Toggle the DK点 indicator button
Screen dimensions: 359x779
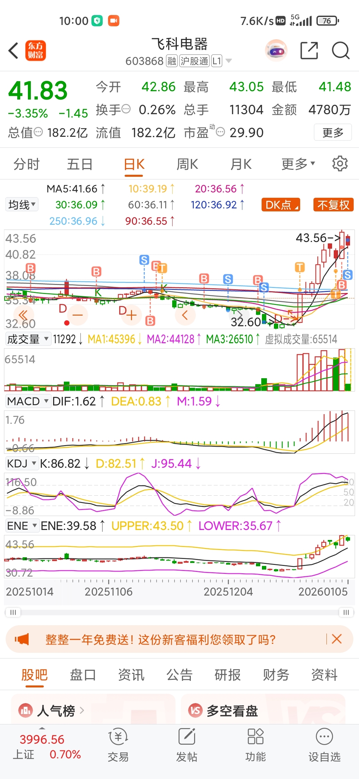(281, 205)
